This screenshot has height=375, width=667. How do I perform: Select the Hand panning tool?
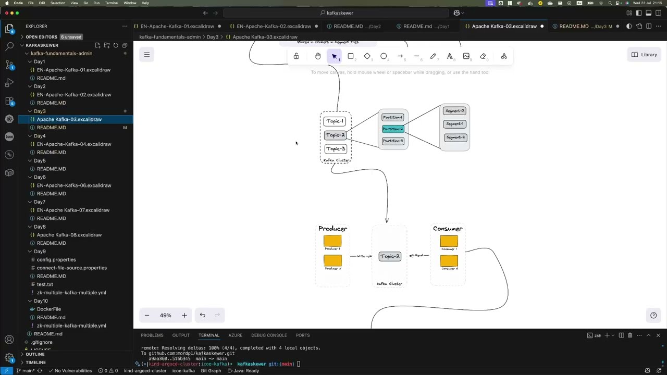318,56
